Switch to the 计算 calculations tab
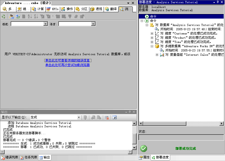The image size is (225, 161). tap(38, 9)
